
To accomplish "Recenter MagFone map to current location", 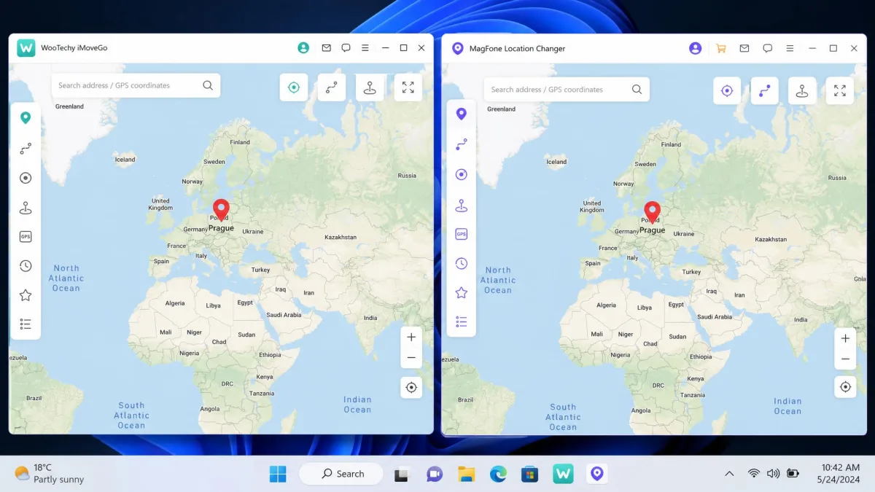I will pyautogui.click(x=845, y=387).
